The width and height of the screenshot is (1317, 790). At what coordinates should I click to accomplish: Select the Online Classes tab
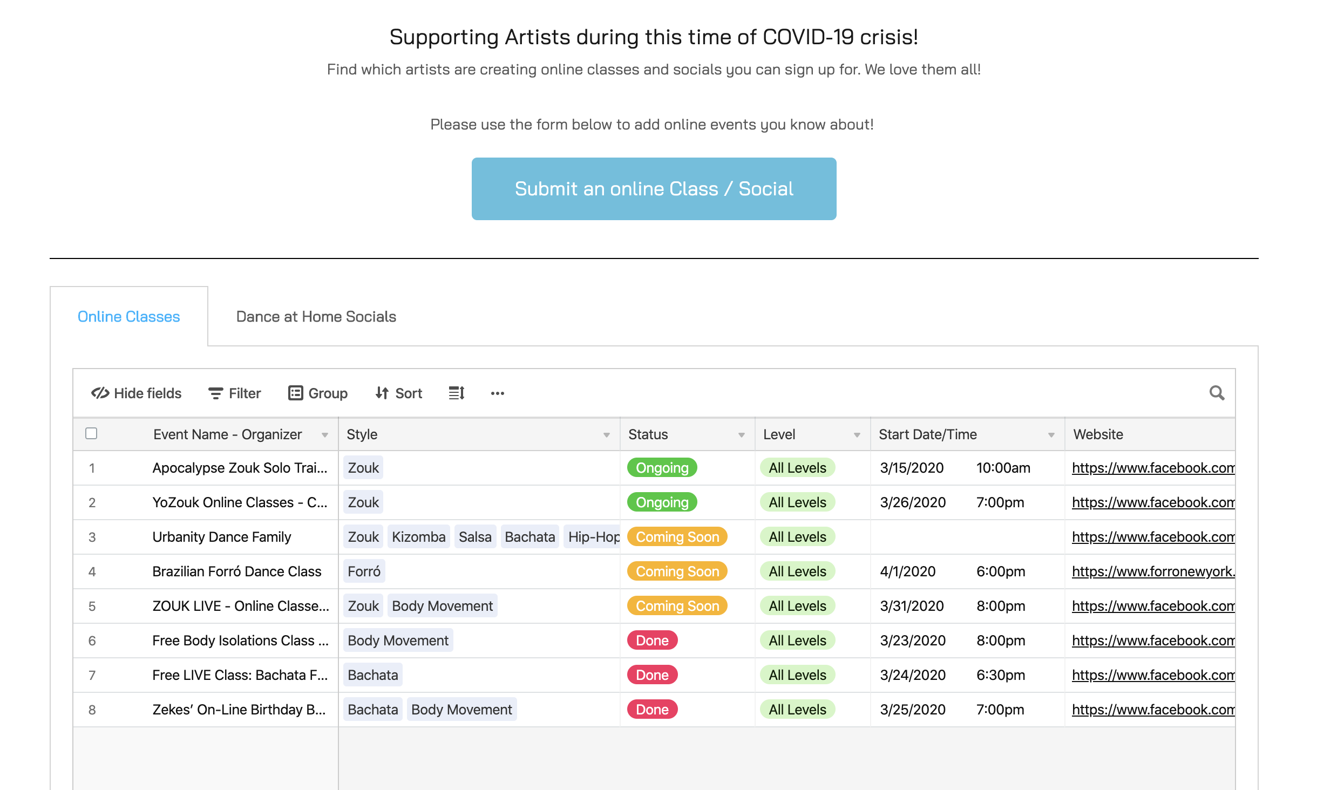[x=128, y=317]
